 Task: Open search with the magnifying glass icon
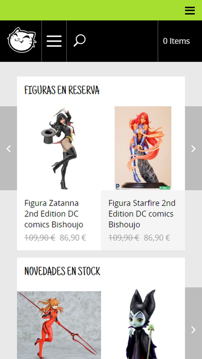80,41
